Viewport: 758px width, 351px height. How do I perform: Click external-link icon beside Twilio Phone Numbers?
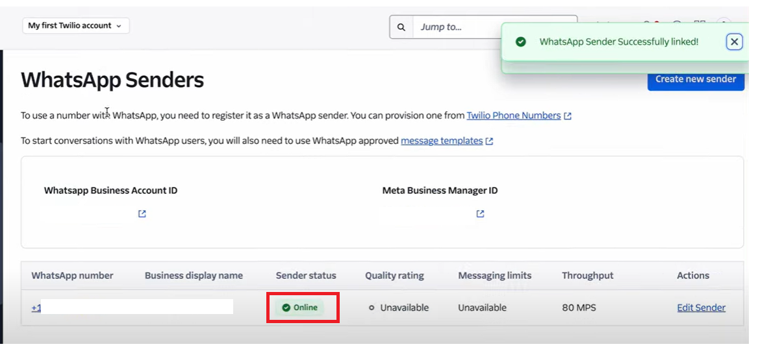click(568, 116)
